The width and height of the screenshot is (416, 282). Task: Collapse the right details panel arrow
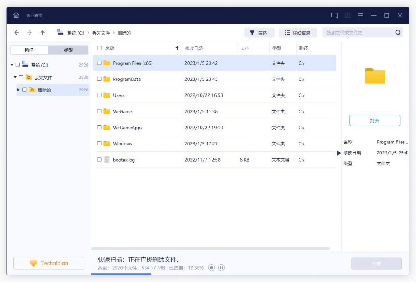tap(339, 153)
